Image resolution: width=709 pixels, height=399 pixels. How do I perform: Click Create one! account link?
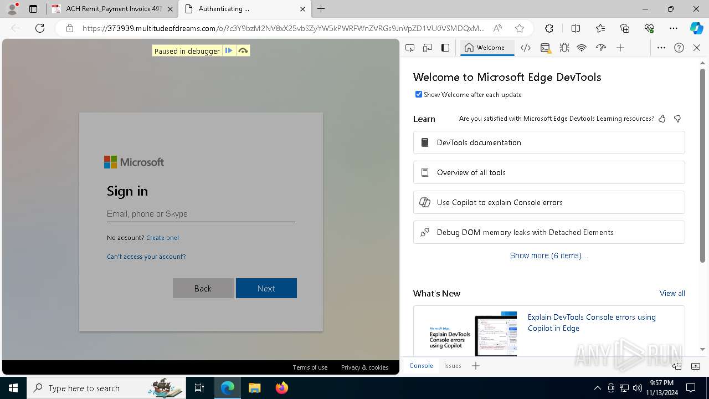[162, 238]
